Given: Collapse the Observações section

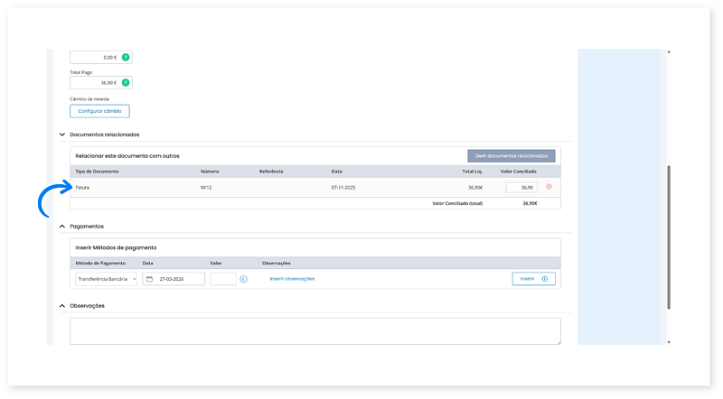Looking at the screenshot, I should pyautogui.click(x=62, y=306).
